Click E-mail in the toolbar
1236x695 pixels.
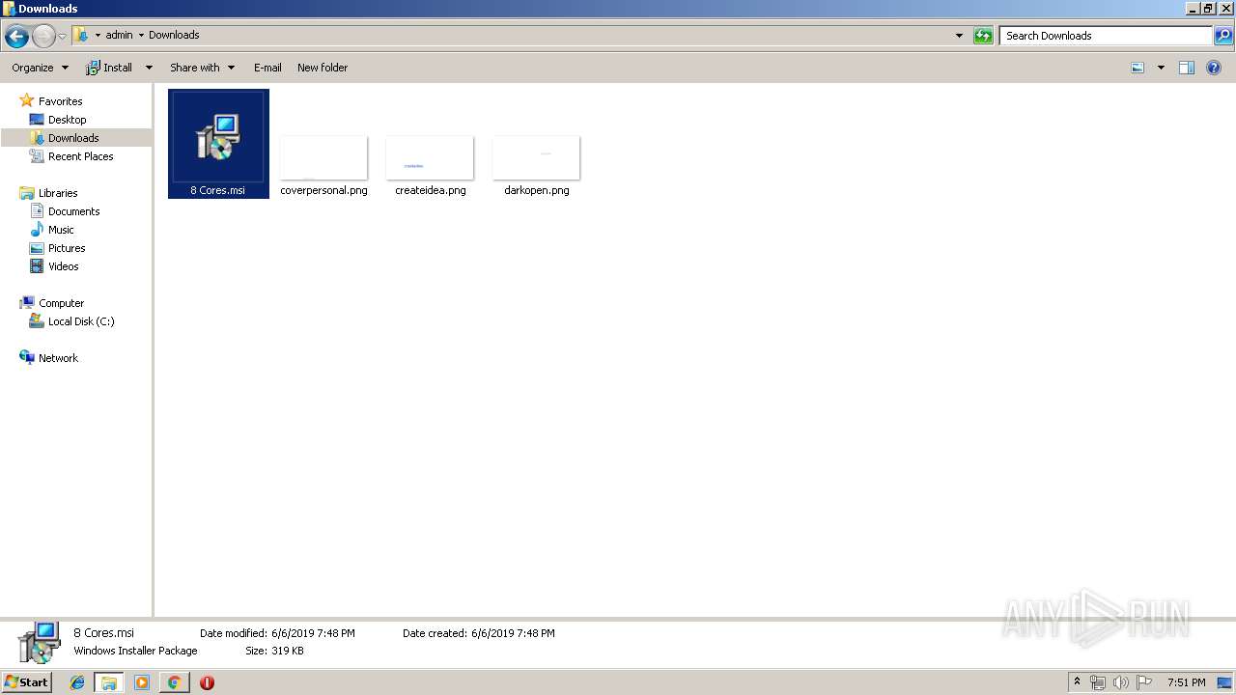click(x=267, y=68)
